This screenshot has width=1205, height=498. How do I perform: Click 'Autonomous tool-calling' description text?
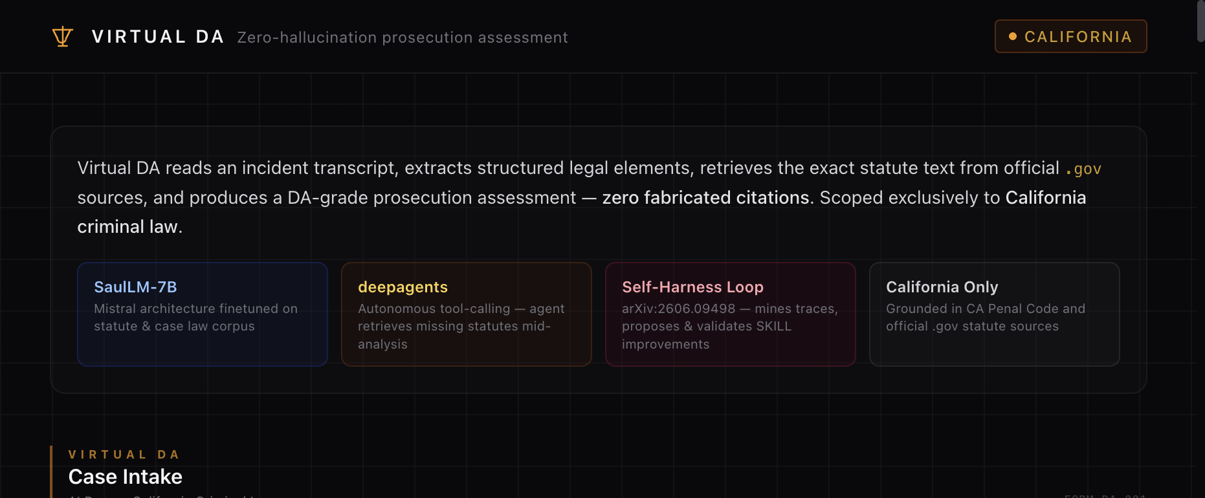click(434, 309)
